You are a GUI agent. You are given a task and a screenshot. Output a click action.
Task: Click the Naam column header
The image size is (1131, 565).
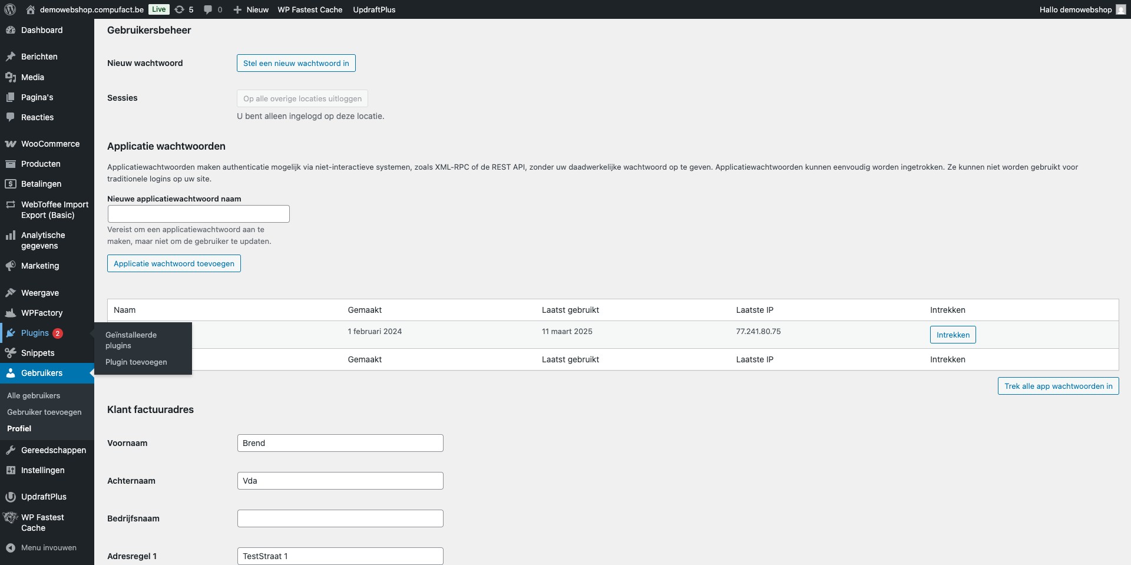coord(124,310)
